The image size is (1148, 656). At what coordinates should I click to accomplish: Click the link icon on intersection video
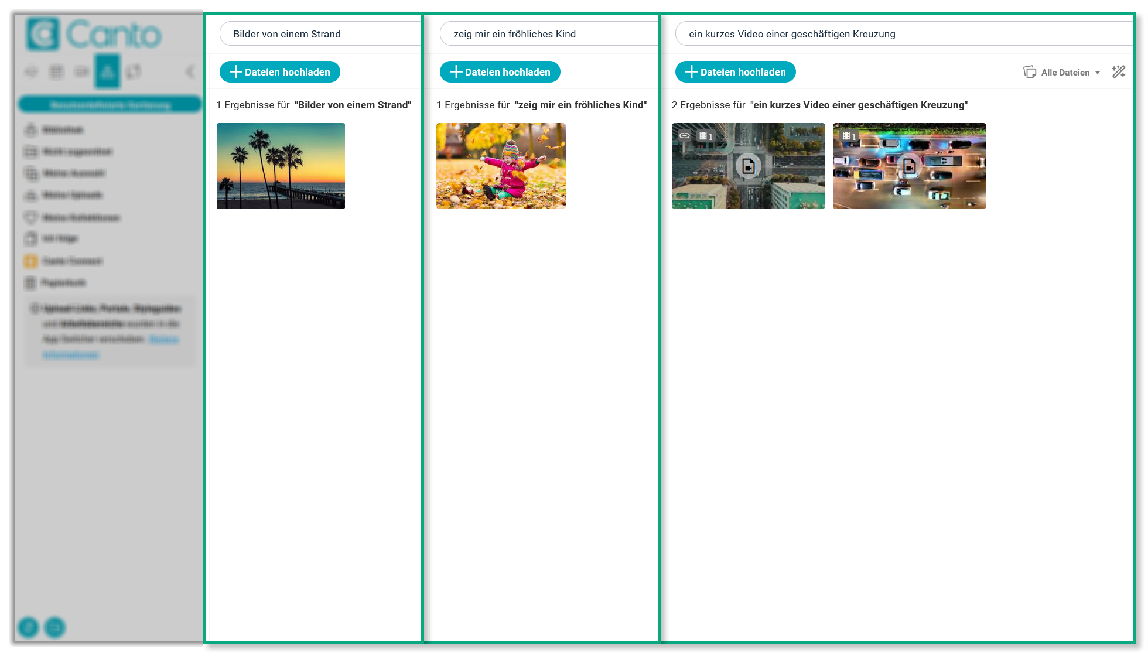[x=684, y=136]
